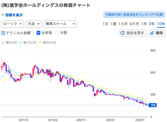Click the blue 158 current price tag
Viewport: 167px width, 122px height.
(x=153, y=105)
